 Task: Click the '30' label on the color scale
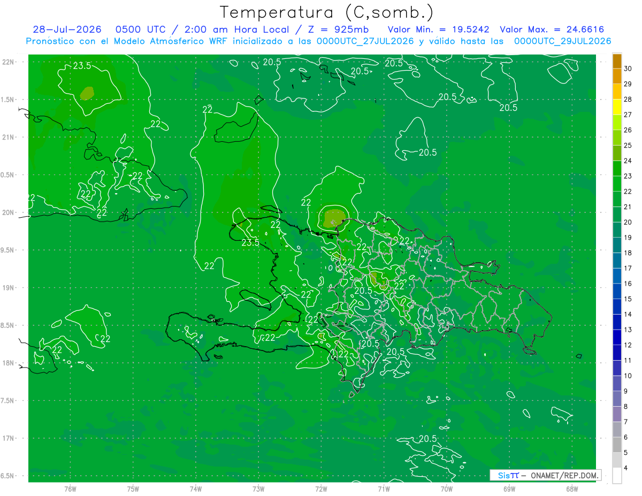pyautogui.click(x=628, y=68)
